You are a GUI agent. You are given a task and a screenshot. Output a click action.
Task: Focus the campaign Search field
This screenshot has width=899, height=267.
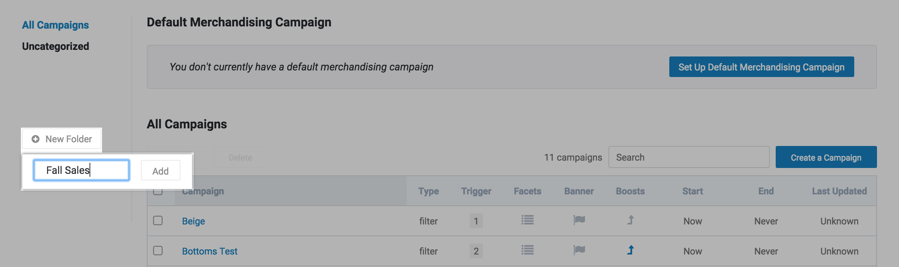click(689, 157)
